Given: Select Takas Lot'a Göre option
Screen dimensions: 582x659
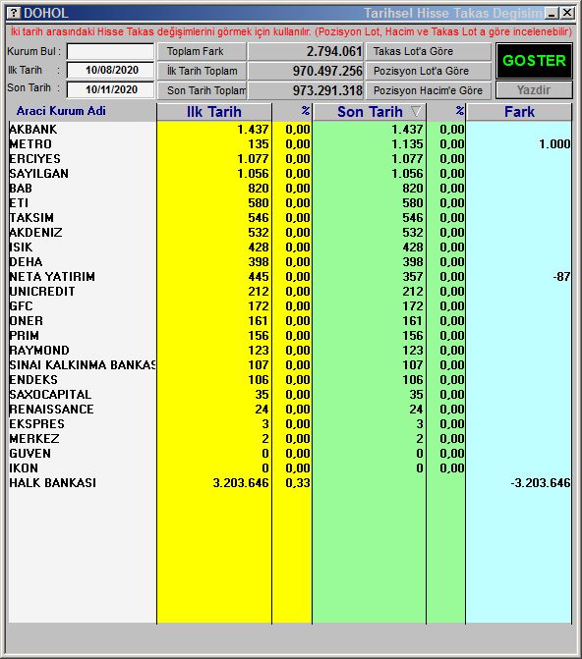Looking at the screenshot, I should [x=429, y=51].
